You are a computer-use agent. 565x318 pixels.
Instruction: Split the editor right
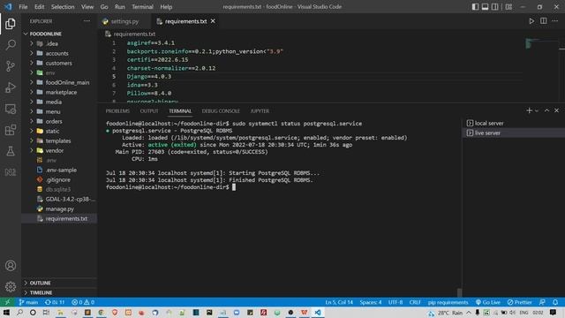(x=544, y=21)
